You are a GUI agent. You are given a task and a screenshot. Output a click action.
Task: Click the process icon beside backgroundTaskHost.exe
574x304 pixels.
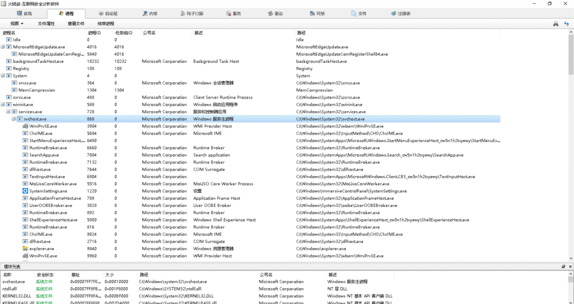pos(9,61)
